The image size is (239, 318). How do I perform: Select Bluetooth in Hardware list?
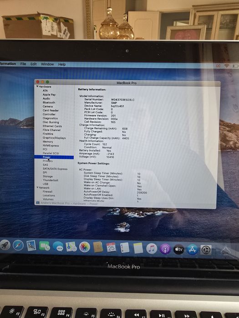click(x=49, y=102)
